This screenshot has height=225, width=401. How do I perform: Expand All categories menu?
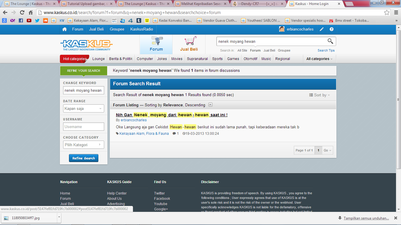(319, 59)
